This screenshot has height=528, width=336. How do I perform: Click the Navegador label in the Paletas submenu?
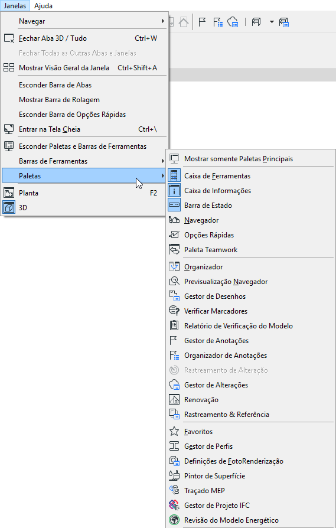point(201,220)
